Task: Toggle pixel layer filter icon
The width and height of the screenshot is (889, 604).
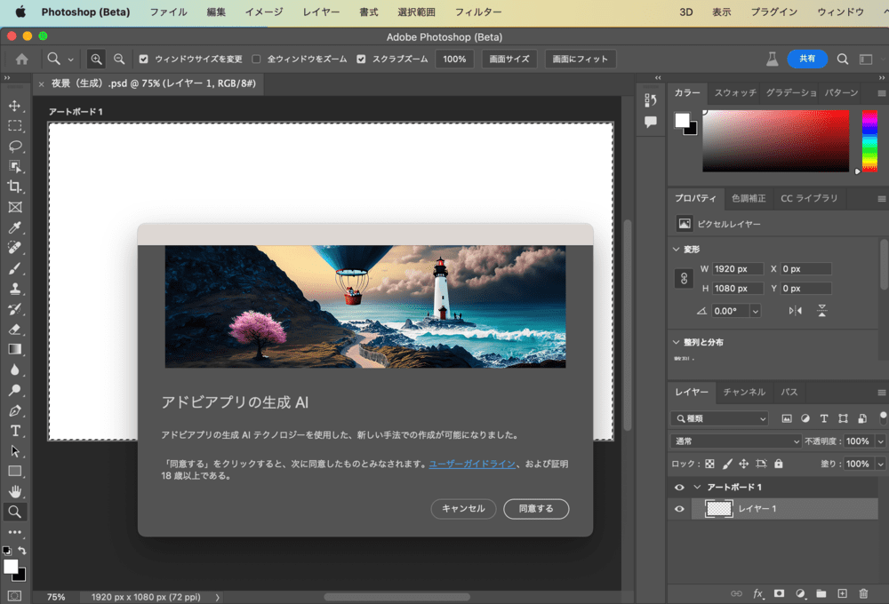Action: [x=787, y=418]
